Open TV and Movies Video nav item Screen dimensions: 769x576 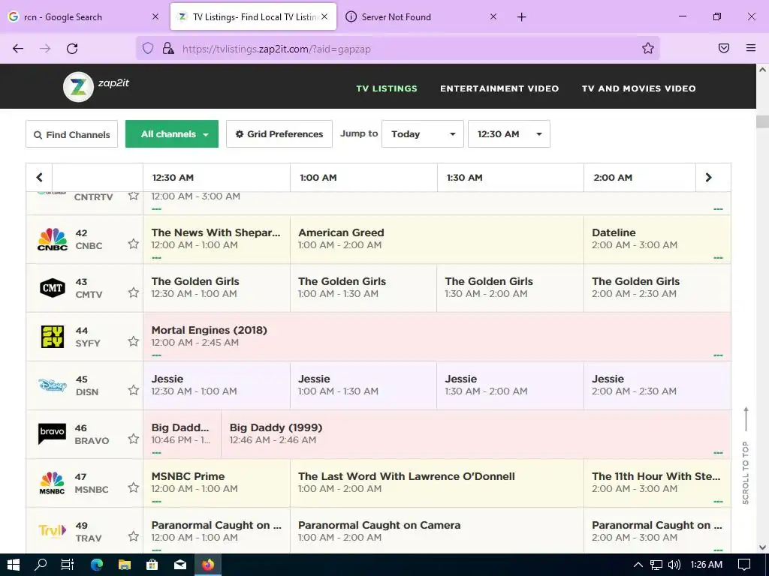(638, 88)
